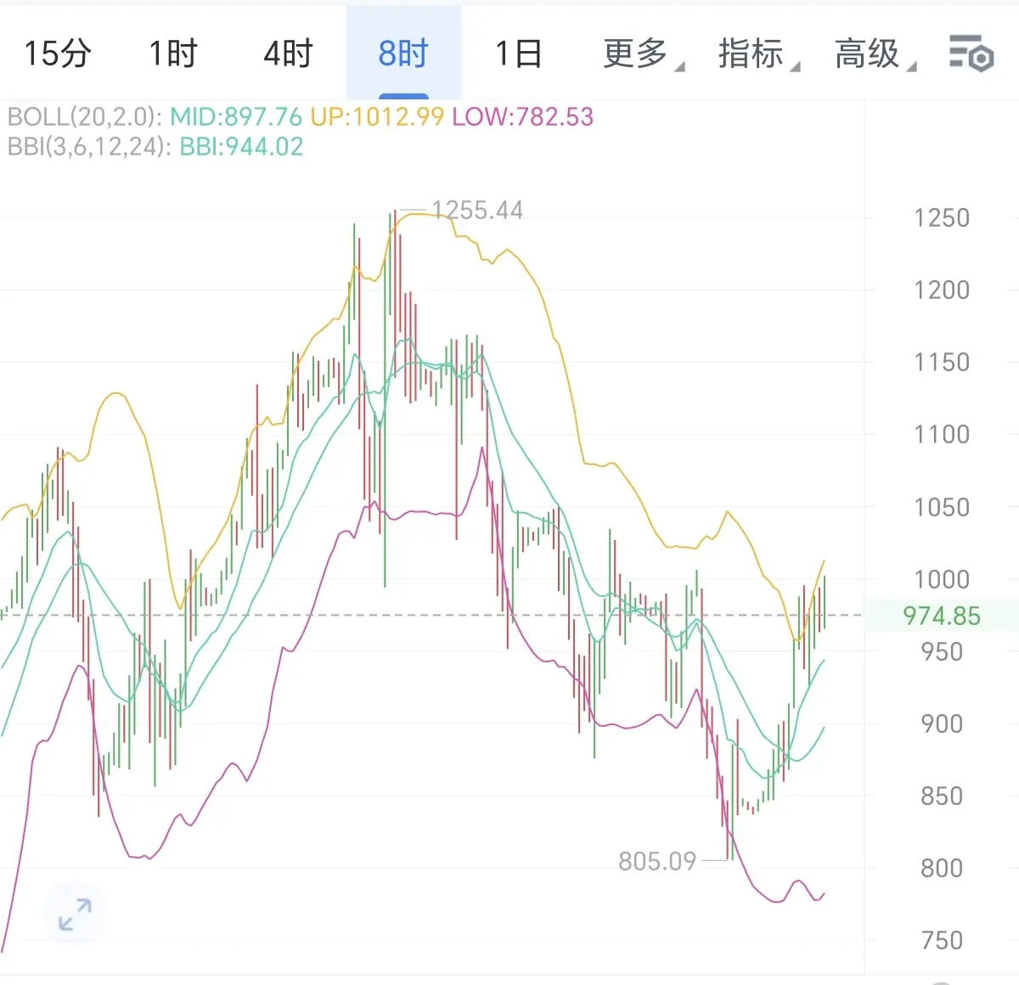
Task: Switch to the 4时 timeframe
Action: [x=288, y=53]
